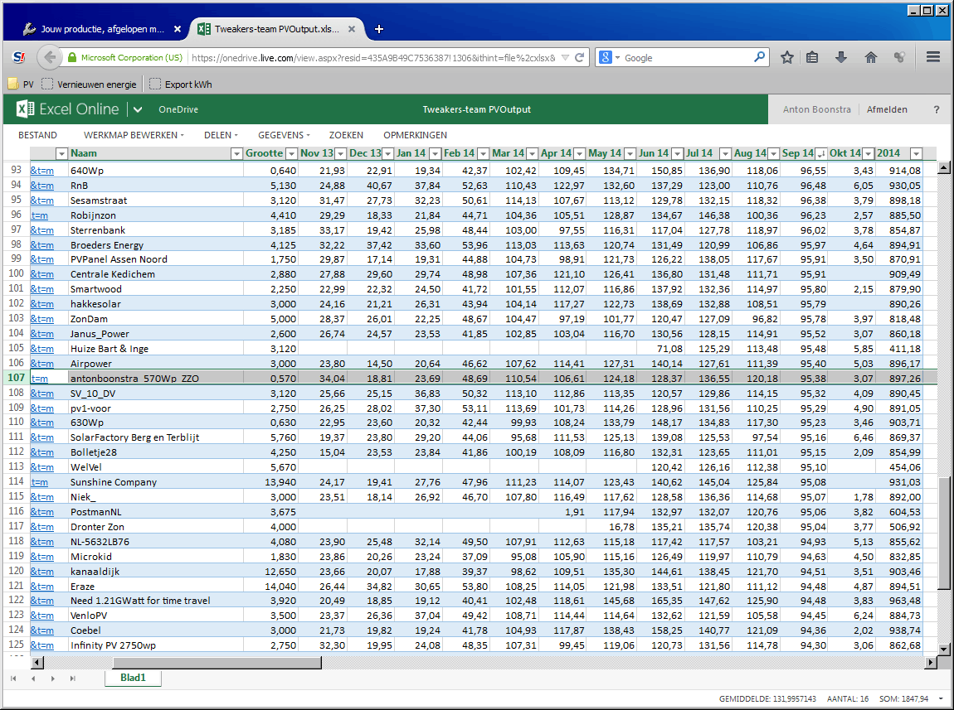Viewport: 954px width, 710px height.
Task: Open the Sep 14 sorted column filter button
Action: [820, 153]
